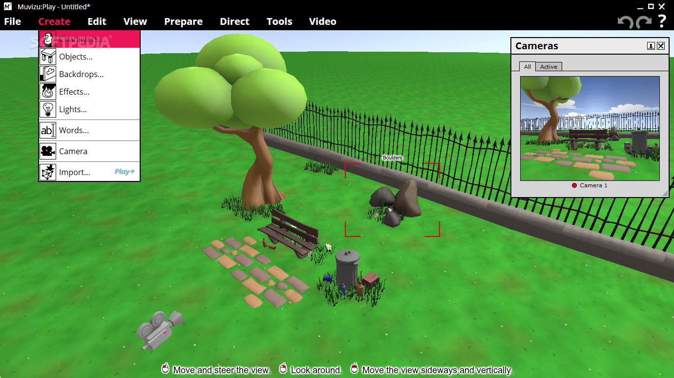
Task: Open the File menu
Action: point(13,21)
